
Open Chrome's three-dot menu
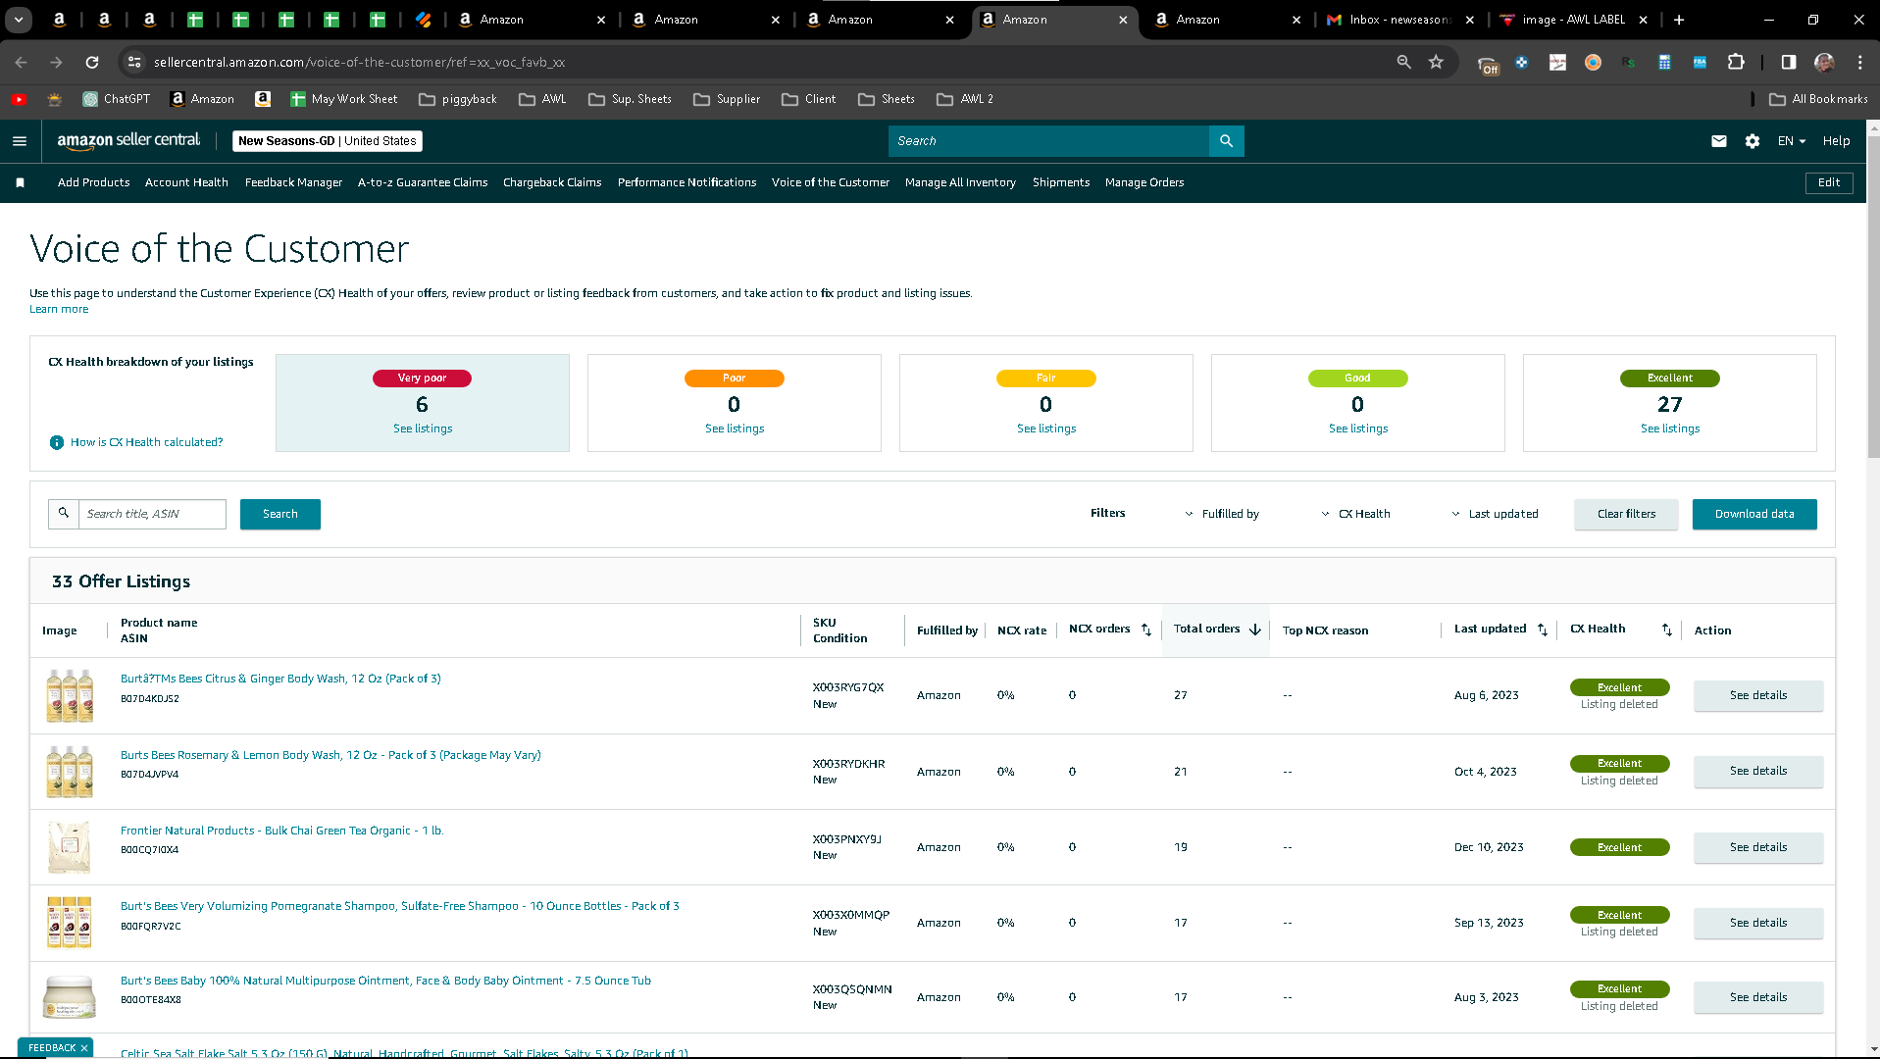1859,62
